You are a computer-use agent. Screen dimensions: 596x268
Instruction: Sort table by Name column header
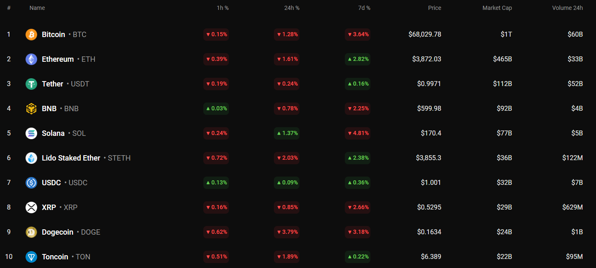pos(37,8)
